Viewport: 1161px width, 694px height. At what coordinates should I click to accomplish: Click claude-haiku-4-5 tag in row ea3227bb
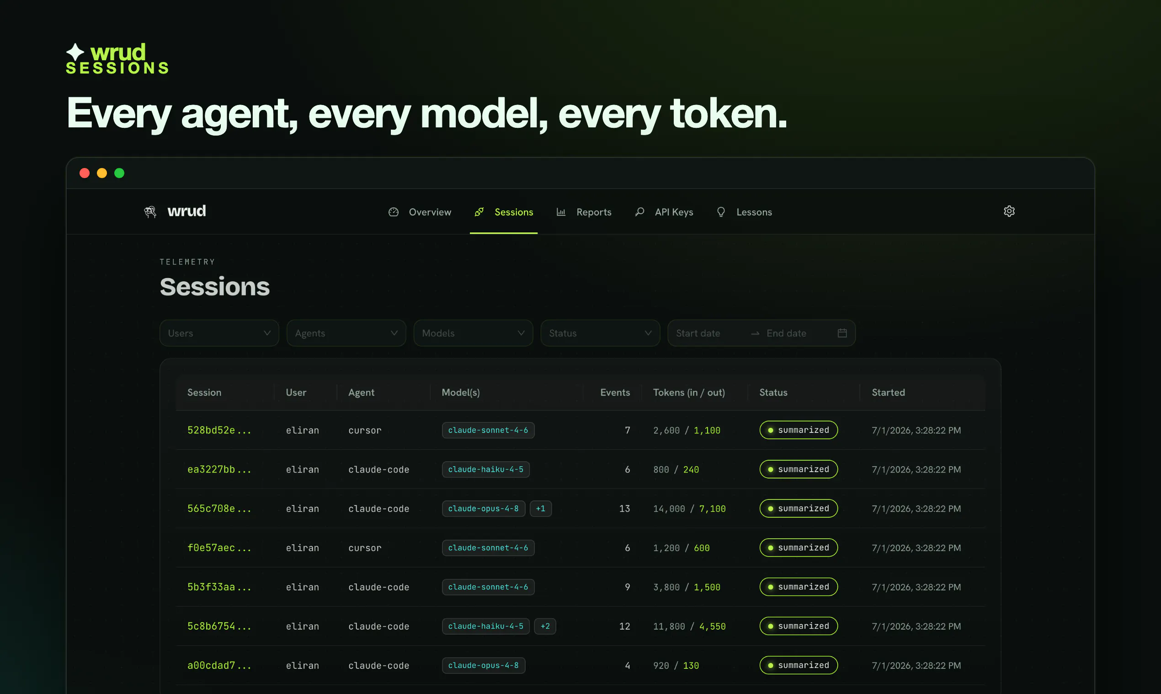pos(486,469)
